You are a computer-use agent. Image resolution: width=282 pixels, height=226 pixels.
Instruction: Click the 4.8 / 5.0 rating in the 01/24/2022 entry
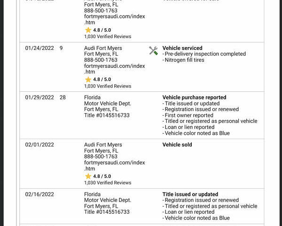102,80
